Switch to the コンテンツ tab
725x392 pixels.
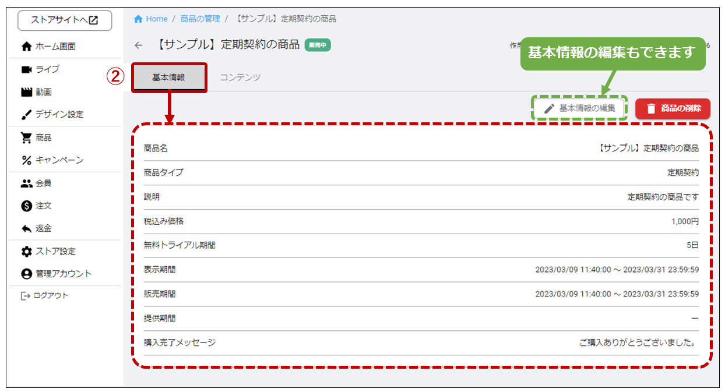(x=240, y=77)
